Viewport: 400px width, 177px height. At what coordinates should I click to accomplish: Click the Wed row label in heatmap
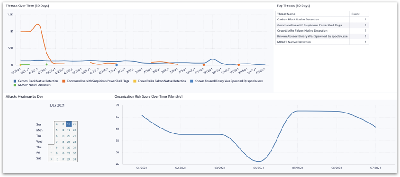pyautogui.click(x=39, y=142)
